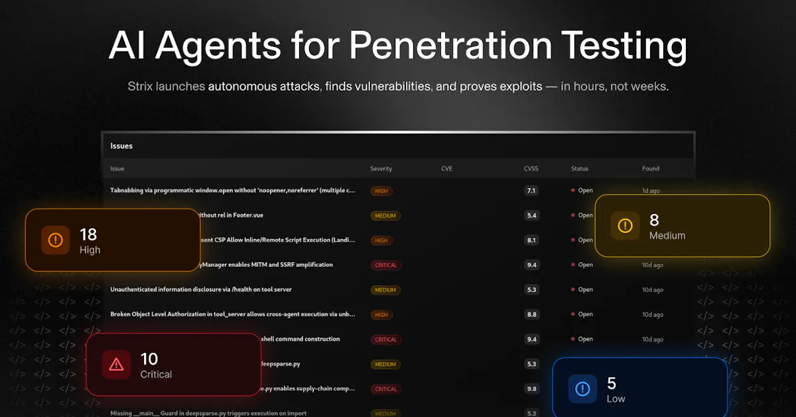Viewport: 796px width, 417px height.
Task: Click the orange alert icon on High card
Action: [x=56, y=240]
